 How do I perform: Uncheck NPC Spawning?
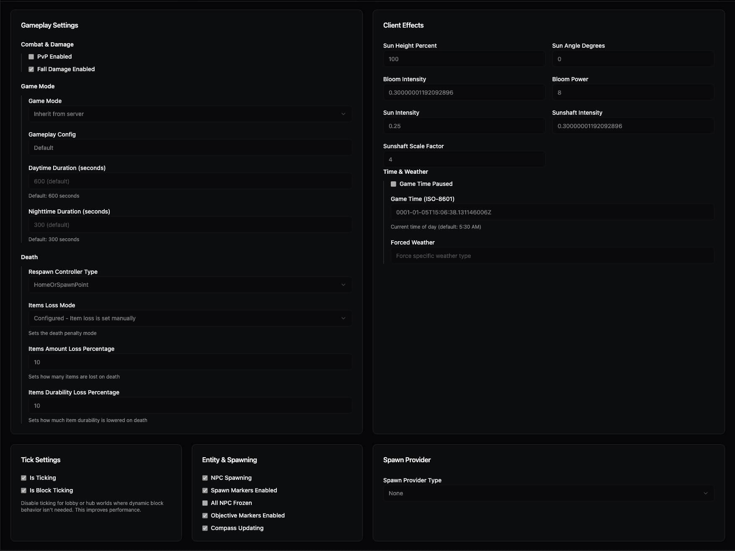point(205,477)
